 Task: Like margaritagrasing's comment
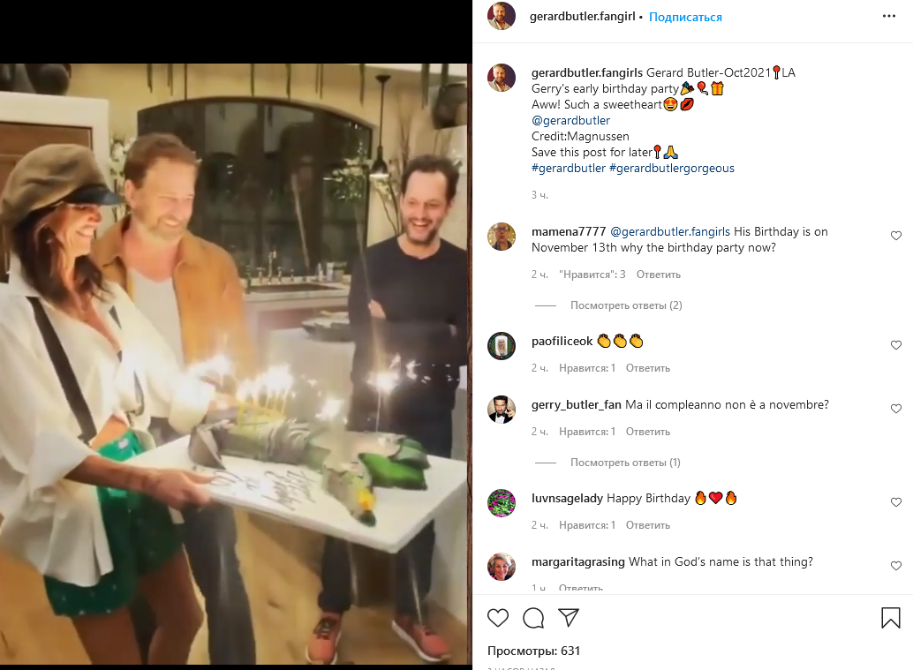coord(896,566)
